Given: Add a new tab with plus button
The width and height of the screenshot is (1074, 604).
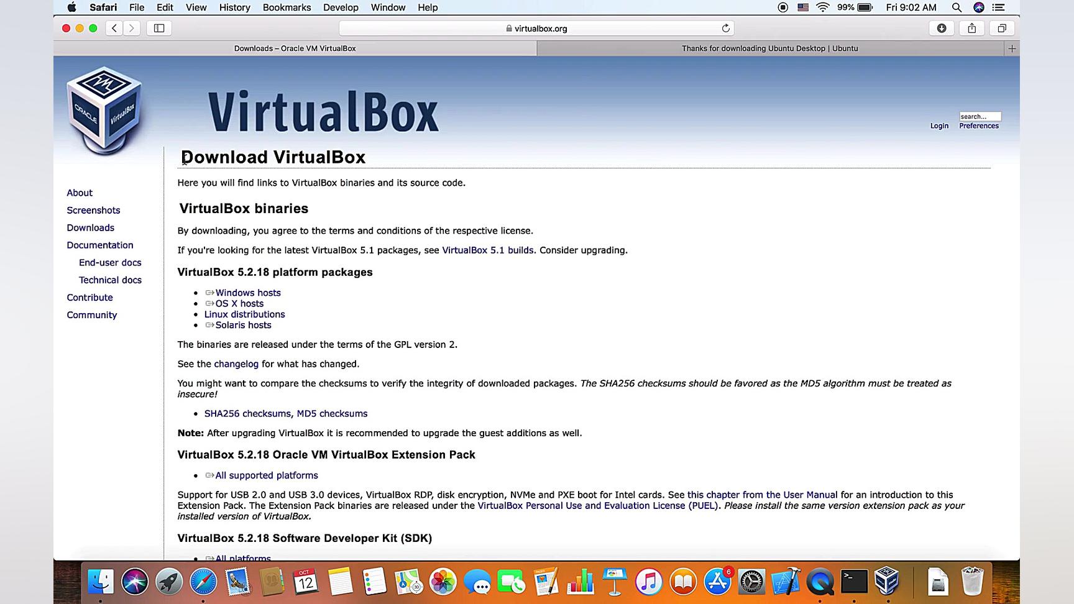Looking at the screenshot, I should (x=1012, y=48).
